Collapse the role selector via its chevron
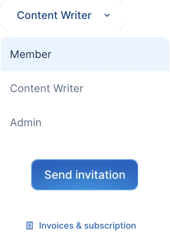Screen dimensions: 170x238 tap(107, 15)
